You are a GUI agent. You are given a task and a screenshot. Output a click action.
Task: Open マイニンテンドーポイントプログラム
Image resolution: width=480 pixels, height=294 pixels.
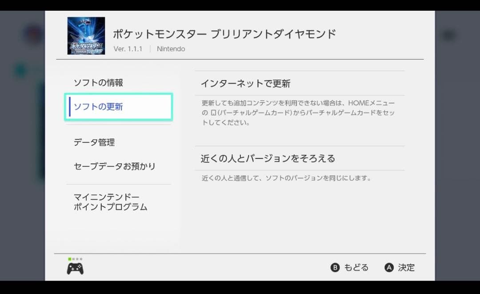(x=110, y=201)
